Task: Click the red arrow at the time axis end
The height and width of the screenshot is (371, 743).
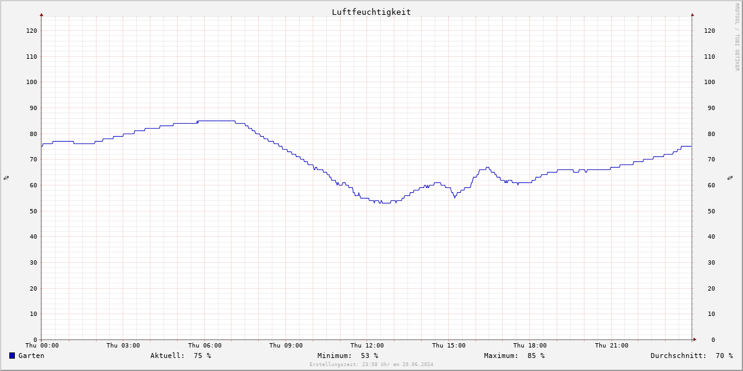Action: tap(695, 339)
